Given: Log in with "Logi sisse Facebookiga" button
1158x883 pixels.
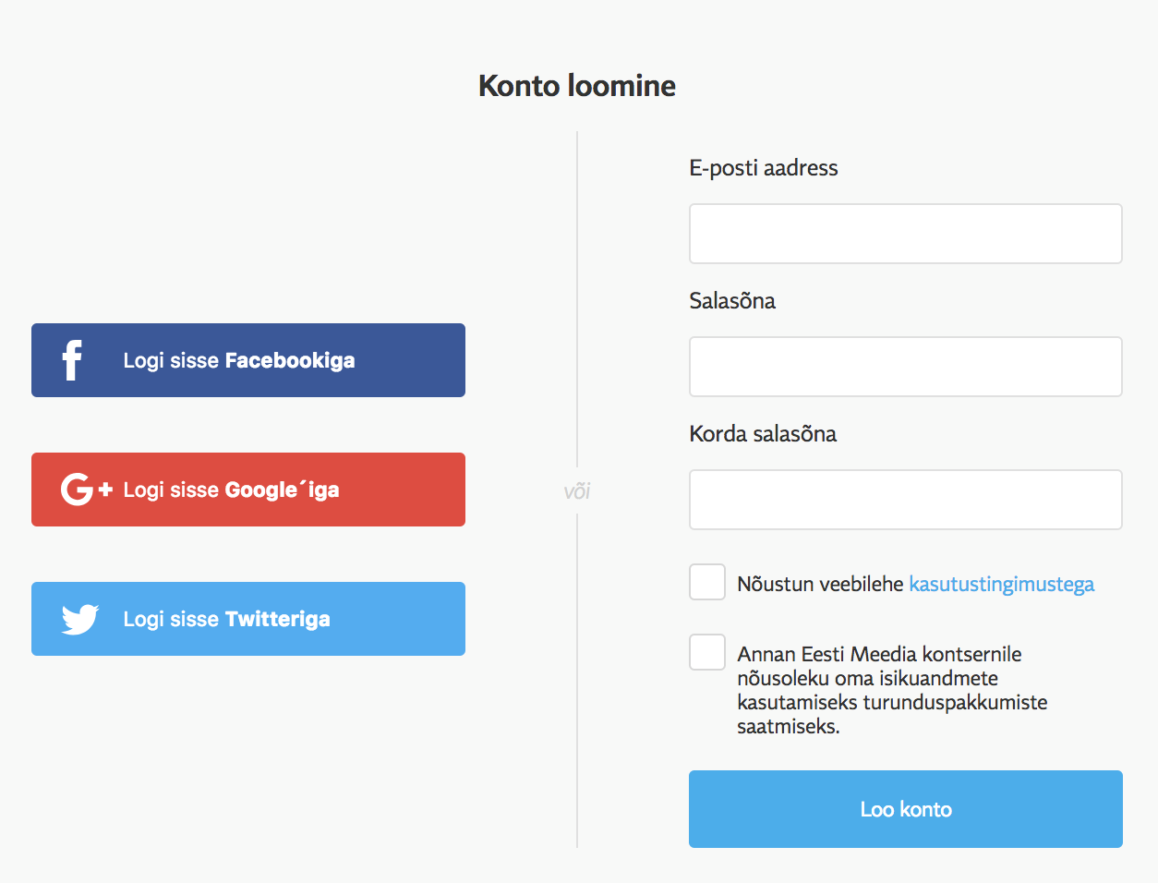Looking at the screenshot, I should [x=248, y=360].
